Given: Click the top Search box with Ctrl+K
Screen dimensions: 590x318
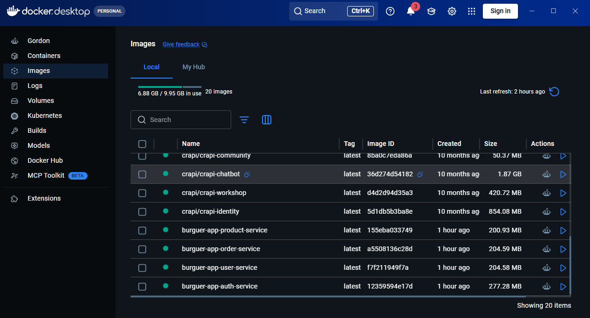Looking at the screenshot, I should tap(334, 11).
